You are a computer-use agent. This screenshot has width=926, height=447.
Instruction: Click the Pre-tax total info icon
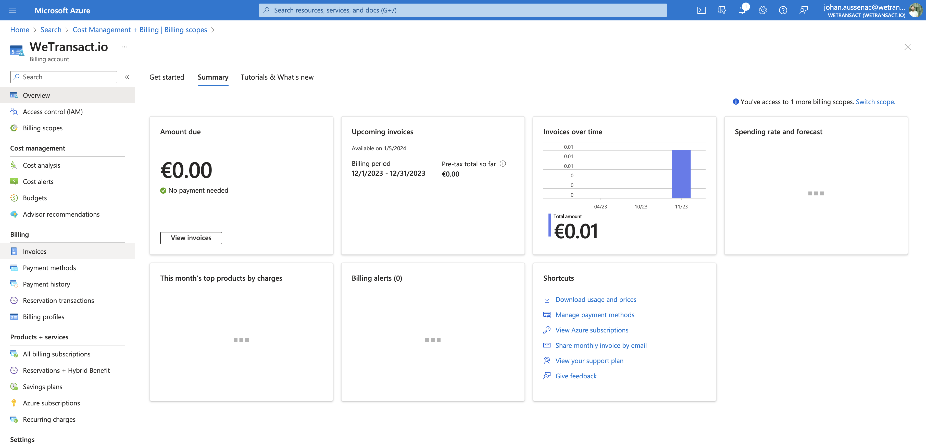pos(503,164)
